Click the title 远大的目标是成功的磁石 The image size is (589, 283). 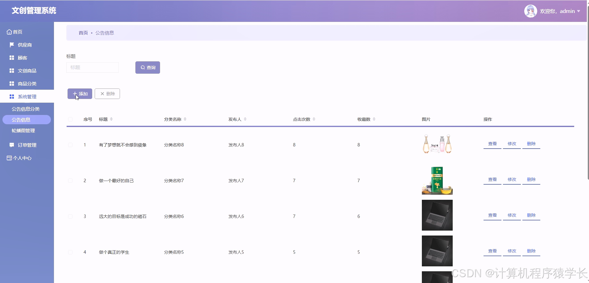(123, 216)
